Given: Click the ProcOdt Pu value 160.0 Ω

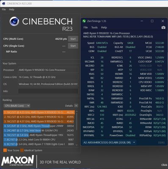Looking at the screenshot, I should pos(160,98).
